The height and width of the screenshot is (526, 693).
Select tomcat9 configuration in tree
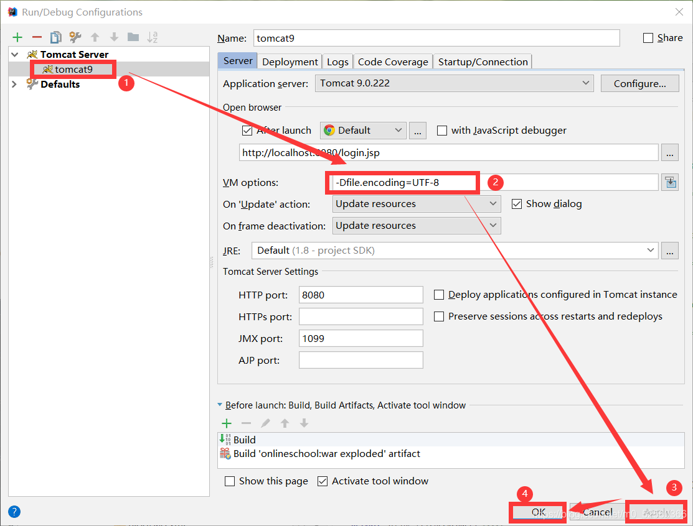(73, 69)
